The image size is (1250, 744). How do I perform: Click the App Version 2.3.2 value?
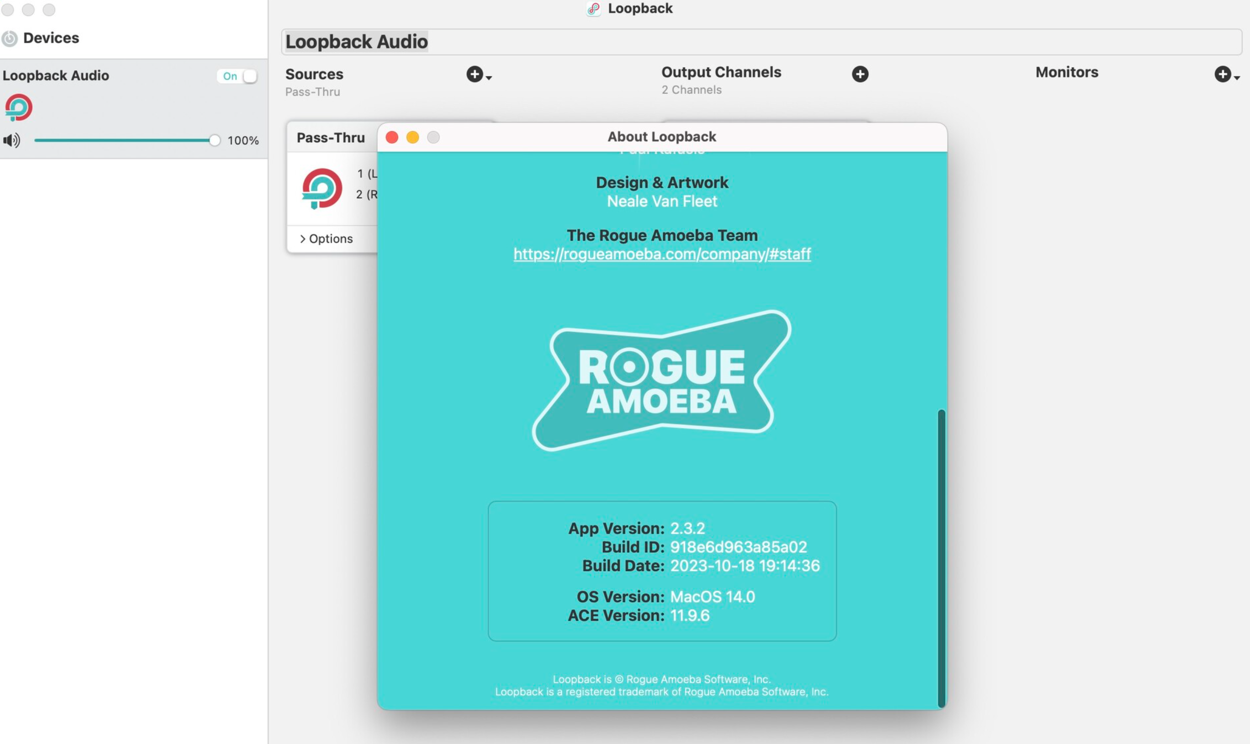click(x=688, y=529)
